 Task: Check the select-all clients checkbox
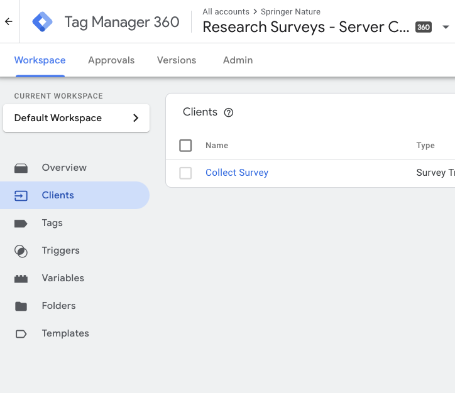tap(185, 146)
